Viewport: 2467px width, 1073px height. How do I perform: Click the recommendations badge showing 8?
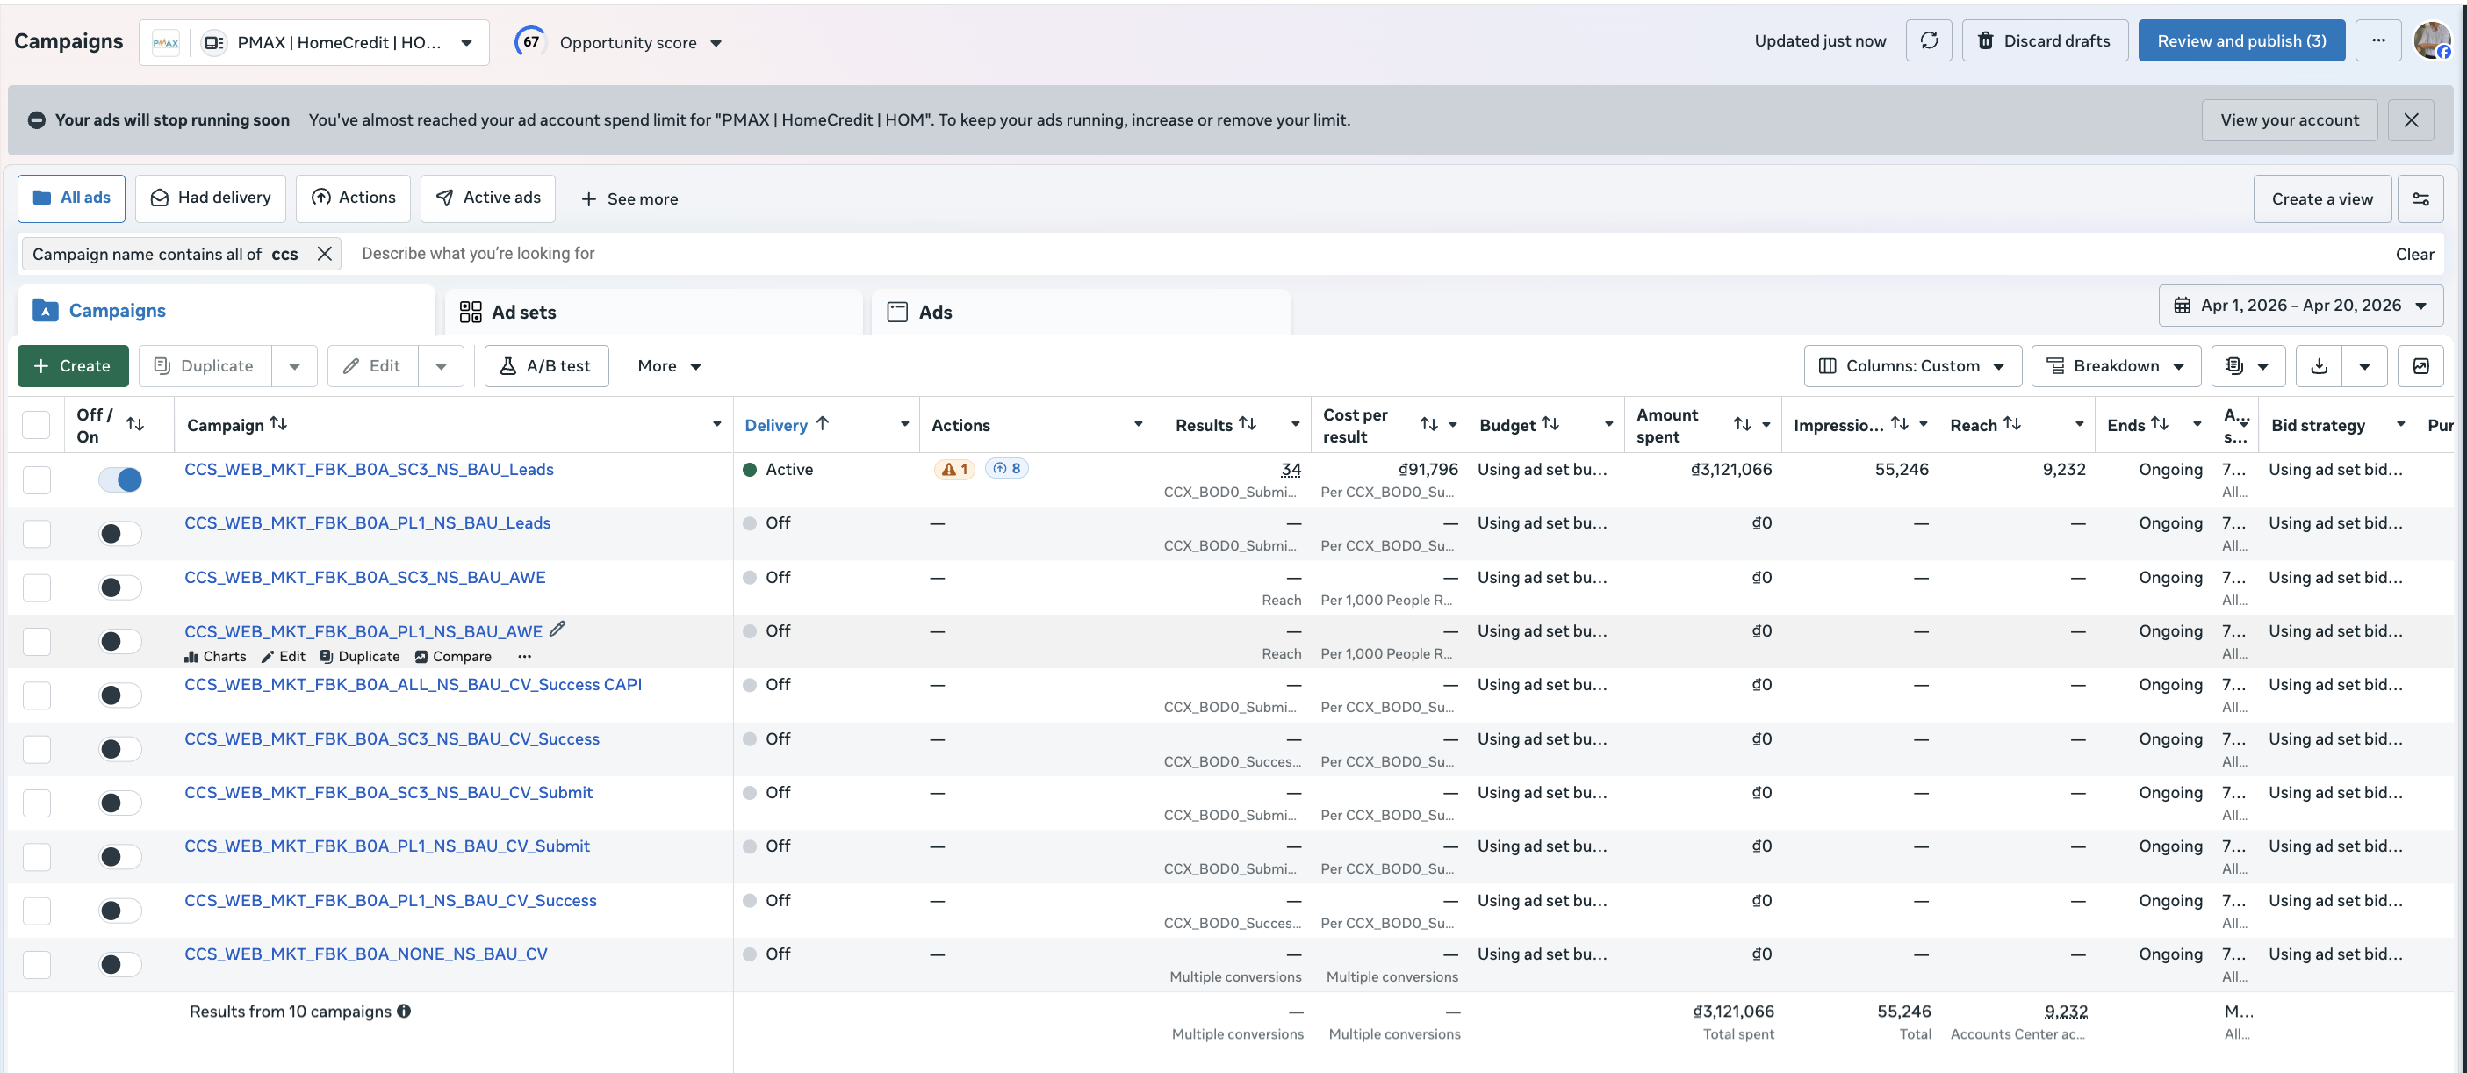(1006, 469)
